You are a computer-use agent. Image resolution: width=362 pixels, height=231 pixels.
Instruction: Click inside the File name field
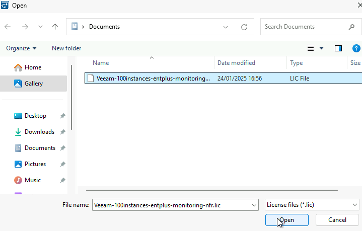tap(171, 205)
